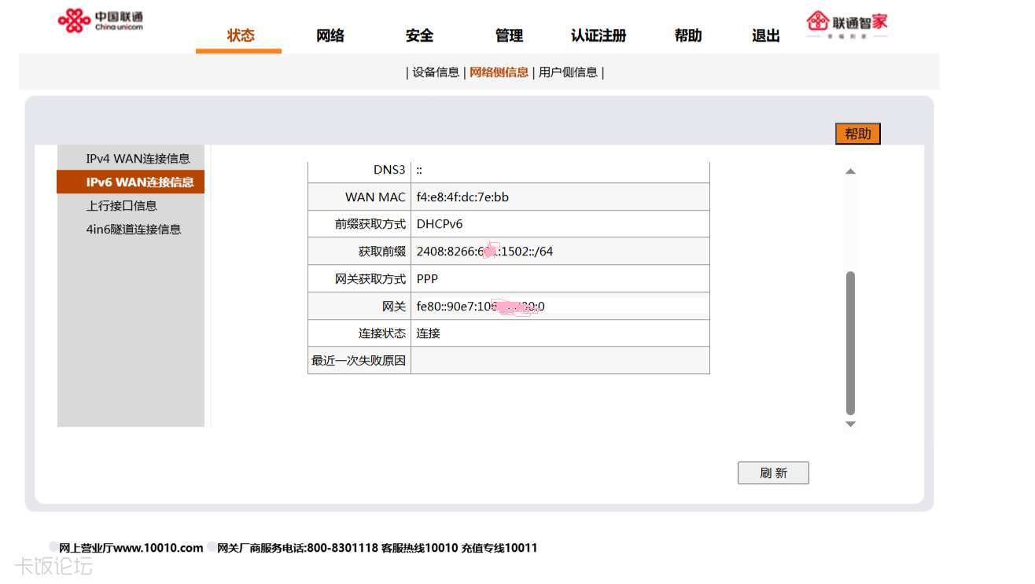Click the 获取前缀 address value
This screenshot has width=1035, height=584.
[484, 252]
